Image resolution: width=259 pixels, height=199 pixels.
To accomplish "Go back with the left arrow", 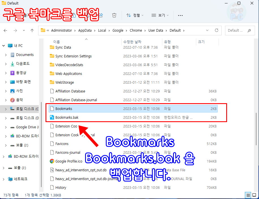I will click(5, 31).
